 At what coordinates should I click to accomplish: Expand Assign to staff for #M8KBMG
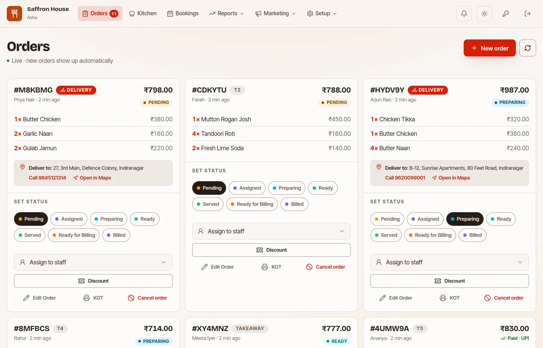(93, 262)
